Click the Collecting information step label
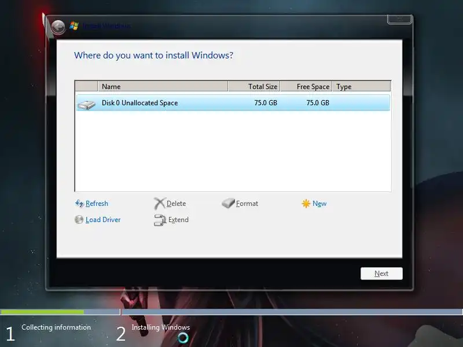463x347 pixels. tap(56, 327)
